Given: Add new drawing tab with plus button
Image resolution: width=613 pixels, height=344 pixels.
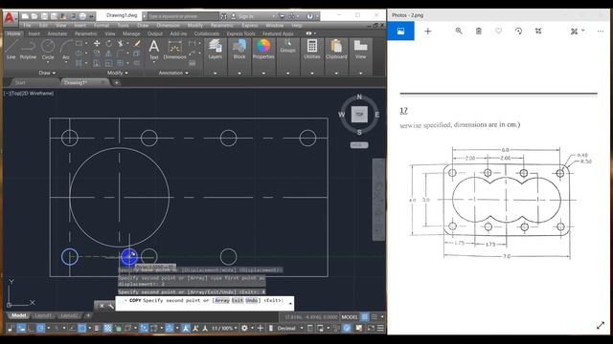Looking at the screenshot, I should [117, 83].
